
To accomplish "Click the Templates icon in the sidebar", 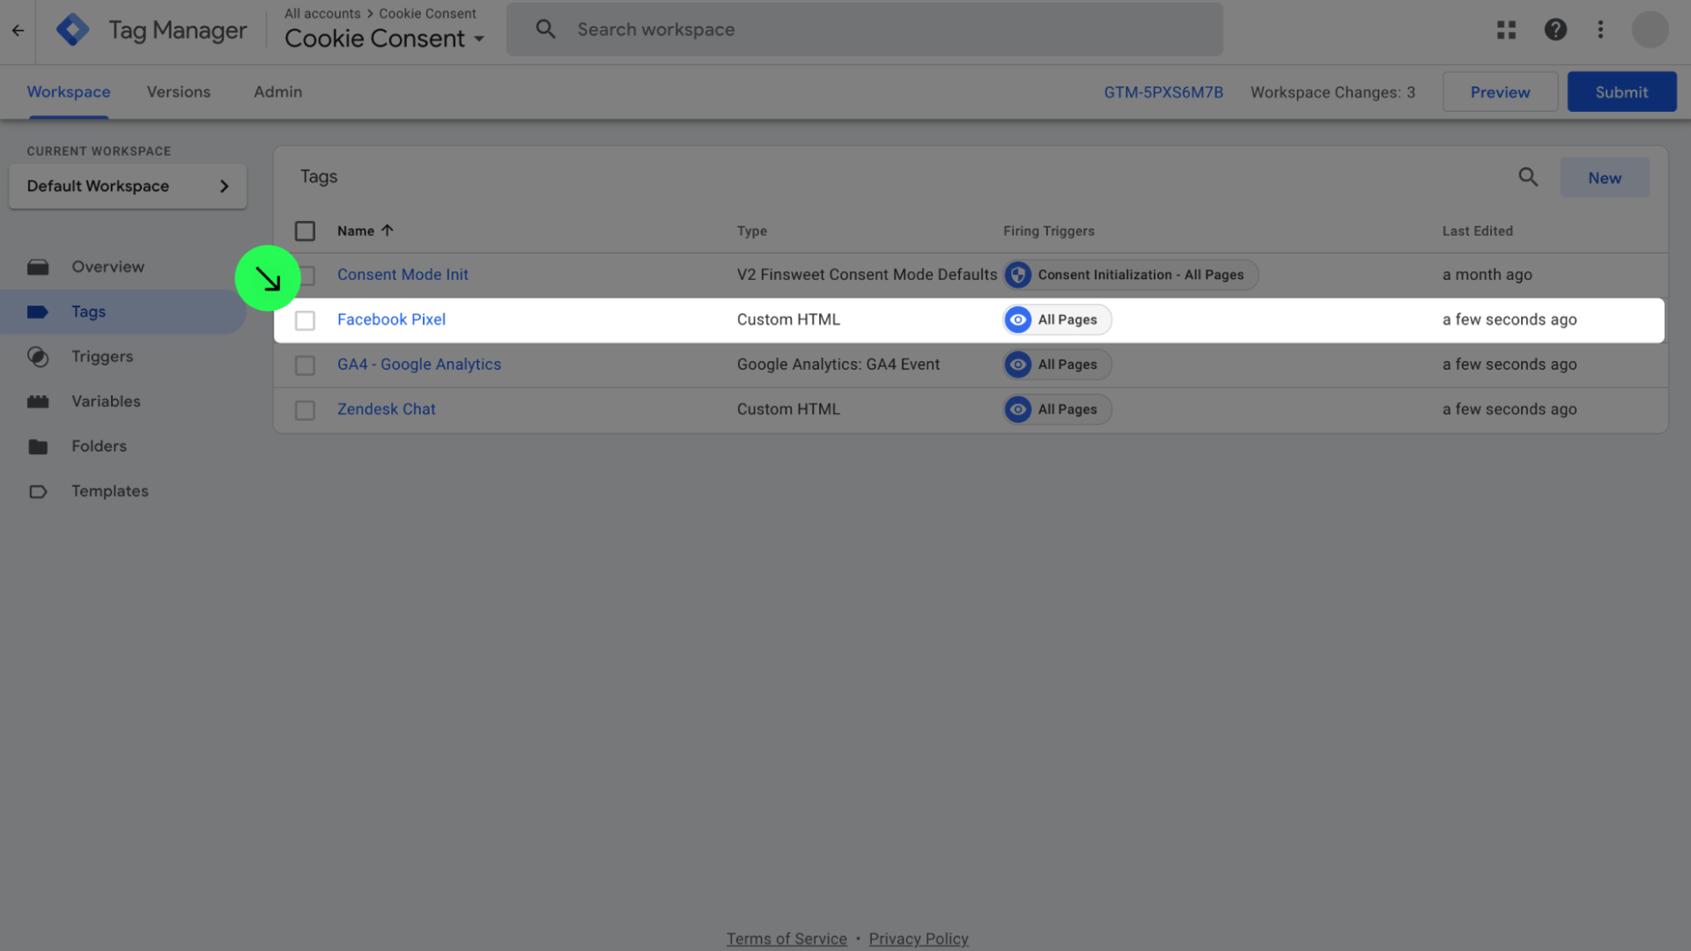I will coord(38,491).
